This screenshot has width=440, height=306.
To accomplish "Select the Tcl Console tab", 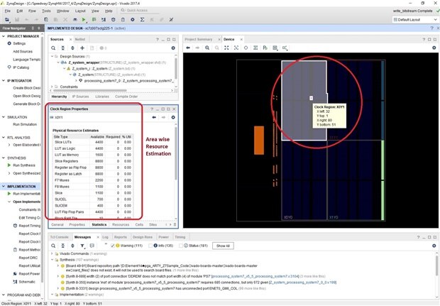I will click(60, 236).
